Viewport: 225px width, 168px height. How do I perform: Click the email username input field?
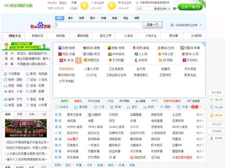click(x=145, y=9)
